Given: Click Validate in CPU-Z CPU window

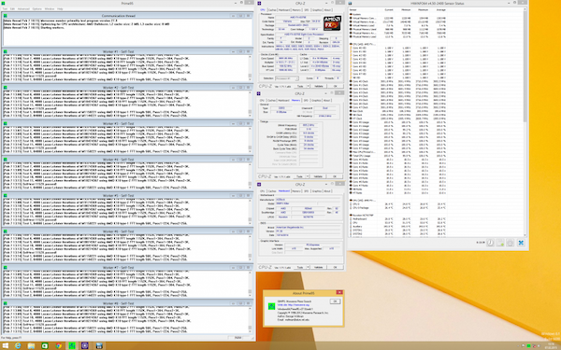Looking at the screenshot, I should (x=319, y=86).
